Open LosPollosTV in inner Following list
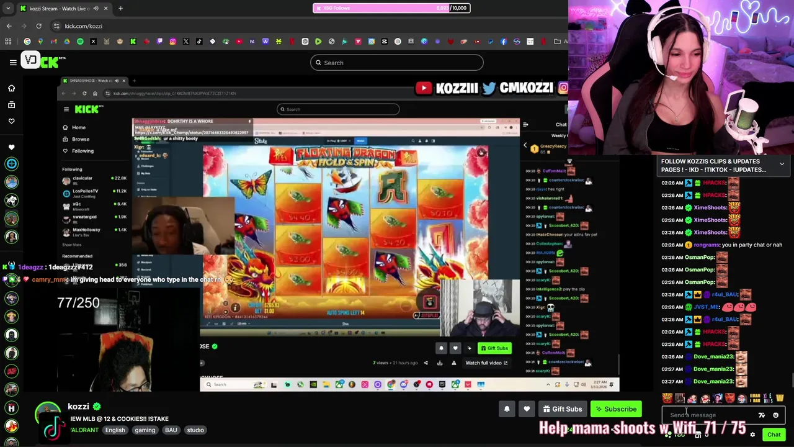Image resolution: width=794 pixels, height=447 pixels. coord(94,193)
